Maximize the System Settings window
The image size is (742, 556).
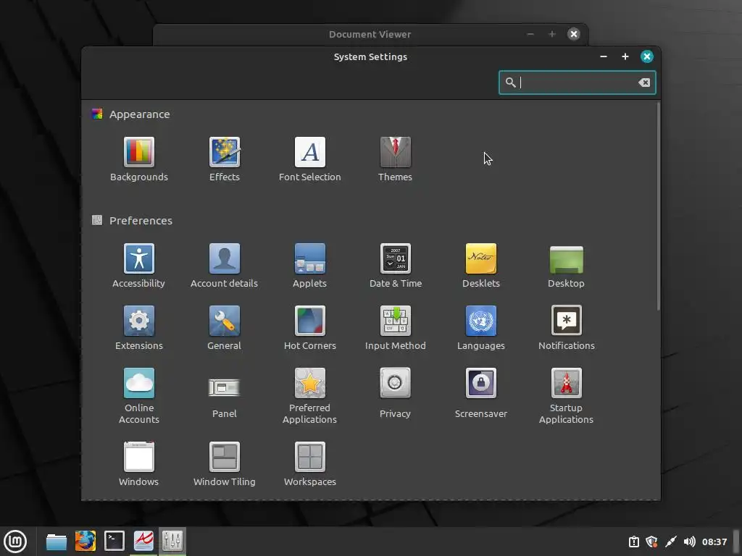625,56
